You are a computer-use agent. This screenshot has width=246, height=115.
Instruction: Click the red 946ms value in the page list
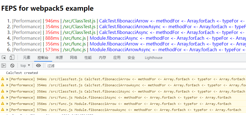(x=52, y=21)
